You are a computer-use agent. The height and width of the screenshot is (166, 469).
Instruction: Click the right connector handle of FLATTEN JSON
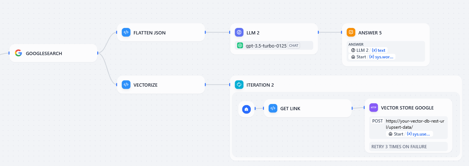[x=206, y=32]
